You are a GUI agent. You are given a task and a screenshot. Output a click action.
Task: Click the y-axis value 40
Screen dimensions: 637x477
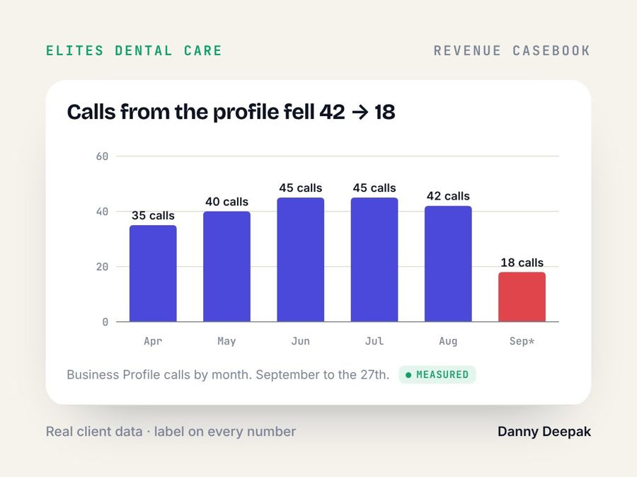point(102,212)
